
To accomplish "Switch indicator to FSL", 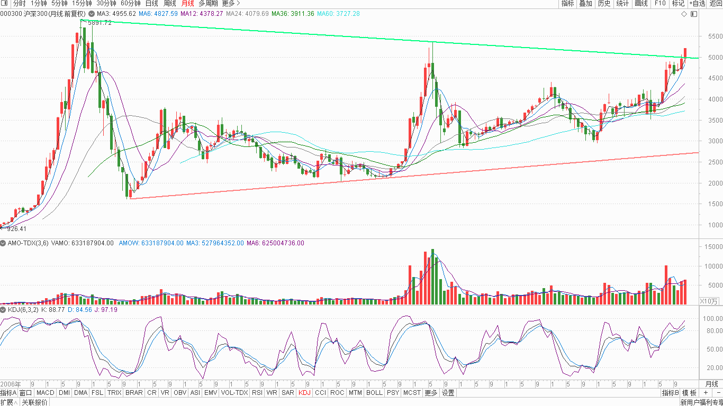I will pyautogui.click(x=97, y=393).
